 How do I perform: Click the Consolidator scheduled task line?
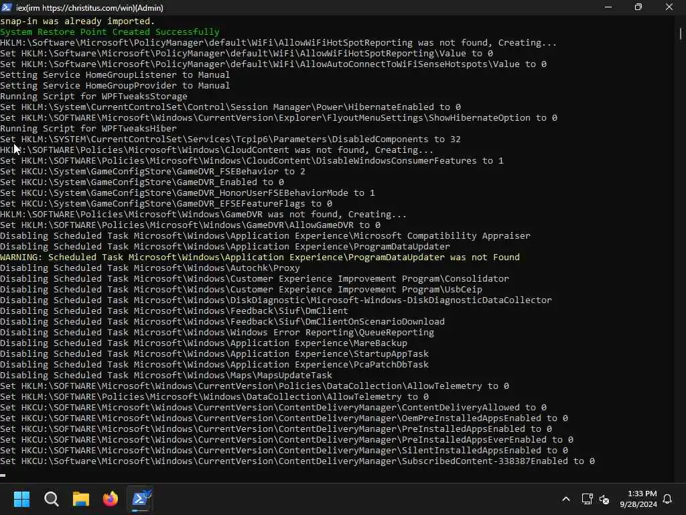255,278
